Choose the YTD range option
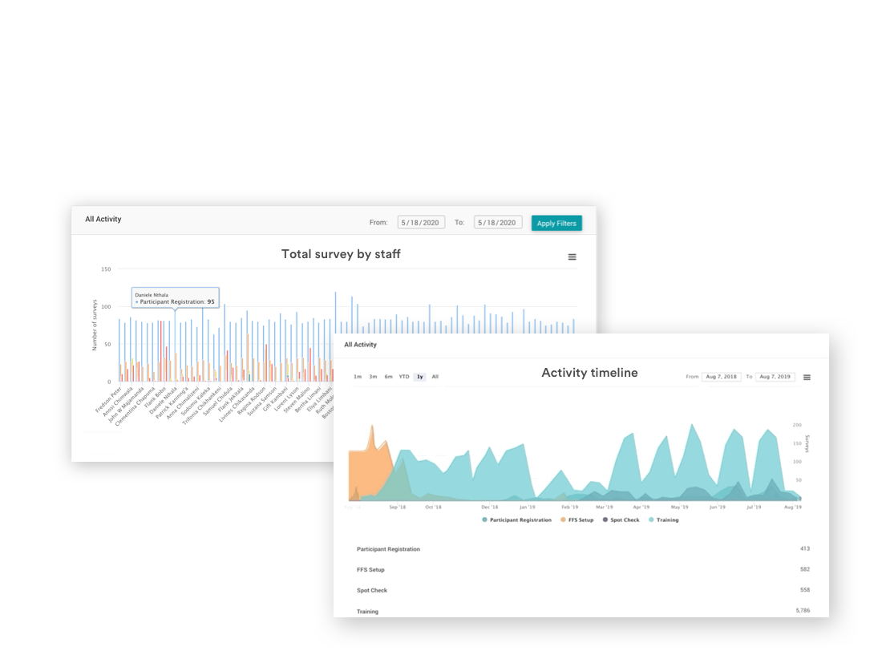The width and height of the screenshot is (882, 651). point(404,377)
